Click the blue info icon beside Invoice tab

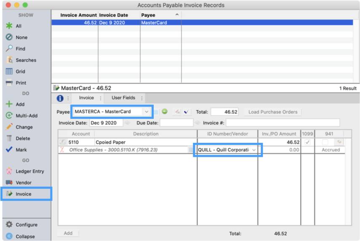pyautogui.click(x=60, y=98)
